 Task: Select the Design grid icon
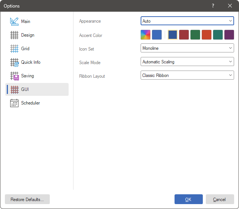coord(14,35)
